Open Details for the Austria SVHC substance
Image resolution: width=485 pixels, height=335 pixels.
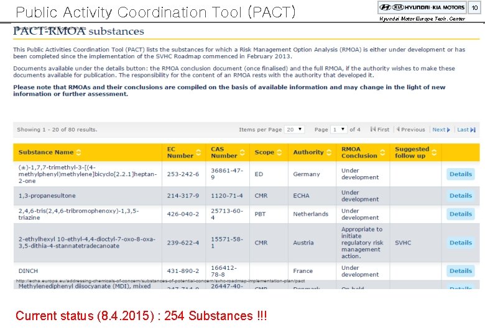(x=461, y=243)
